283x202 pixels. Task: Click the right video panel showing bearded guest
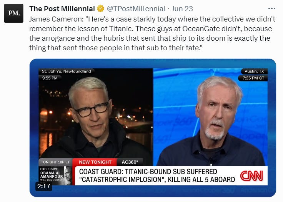point(210,117)
